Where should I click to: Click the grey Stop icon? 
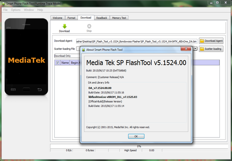click(x=89, y=26)
